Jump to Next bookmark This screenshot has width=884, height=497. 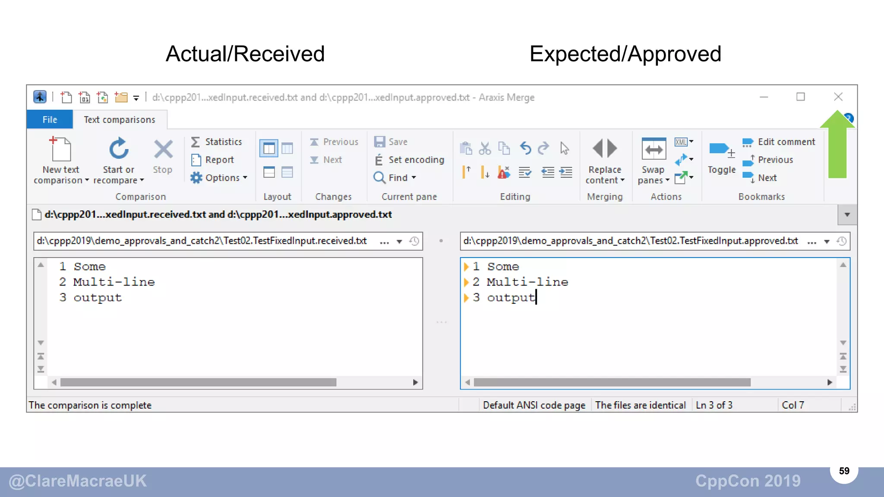[759, 178]
